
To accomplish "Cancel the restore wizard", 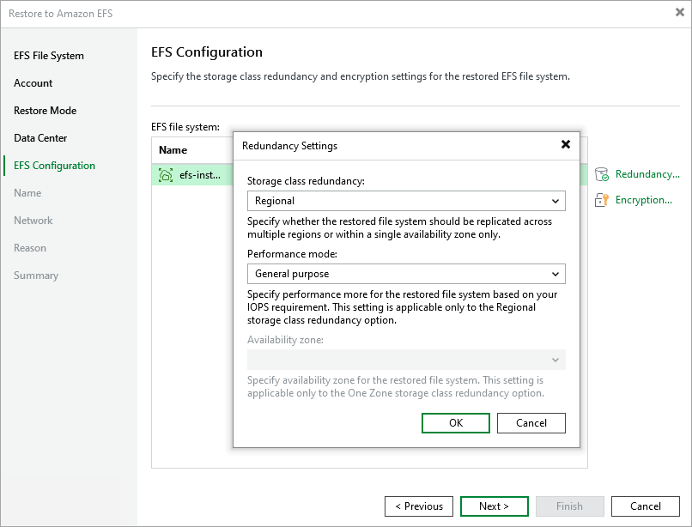I will [x=646, y=506].
